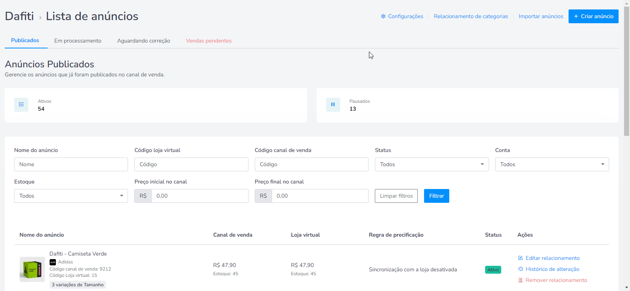Open the Vendas pendentes tab
This screenshot has width=630, height=291.
(x=209, y=41)
